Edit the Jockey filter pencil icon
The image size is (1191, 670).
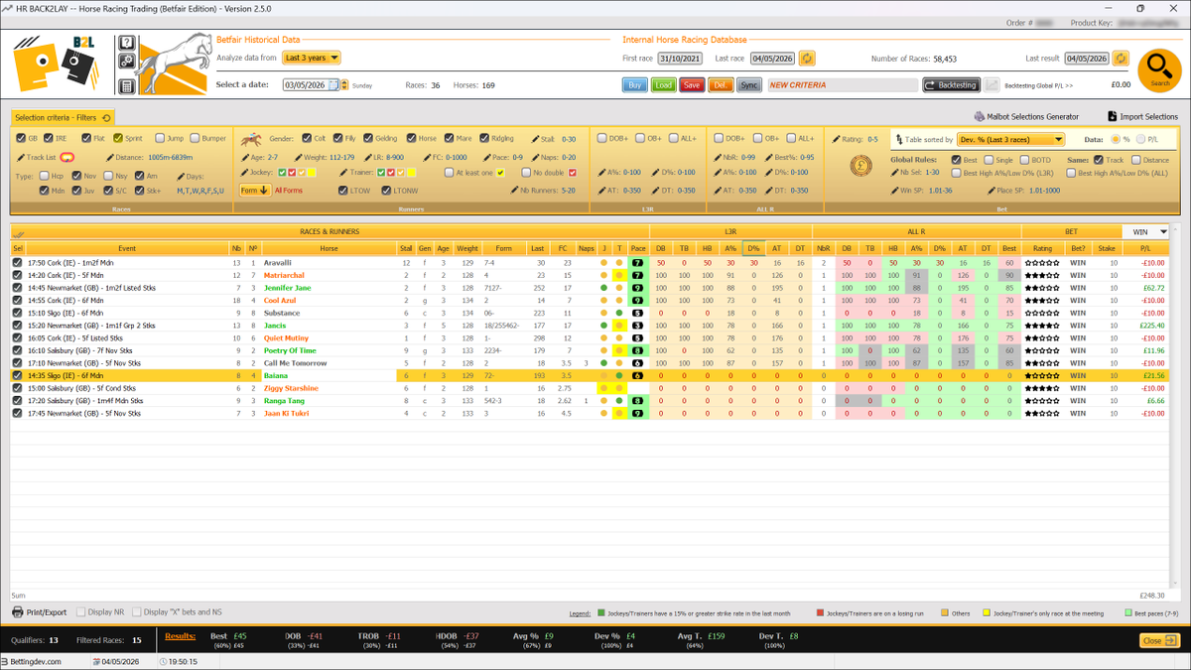point(245,173)
